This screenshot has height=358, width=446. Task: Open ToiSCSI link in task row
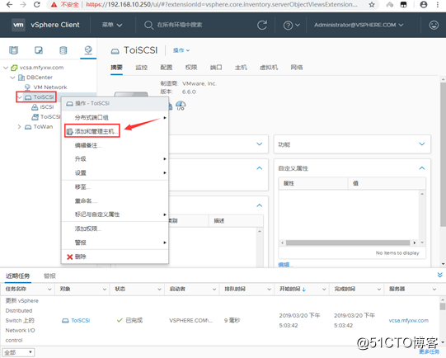[x=80, y=320]
